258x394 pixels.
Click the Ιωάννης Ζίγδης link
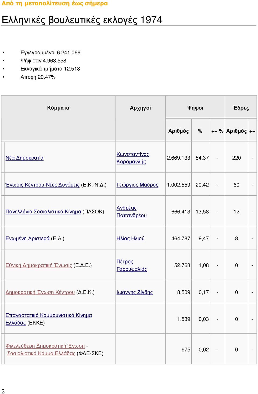[x=135, y=293]
